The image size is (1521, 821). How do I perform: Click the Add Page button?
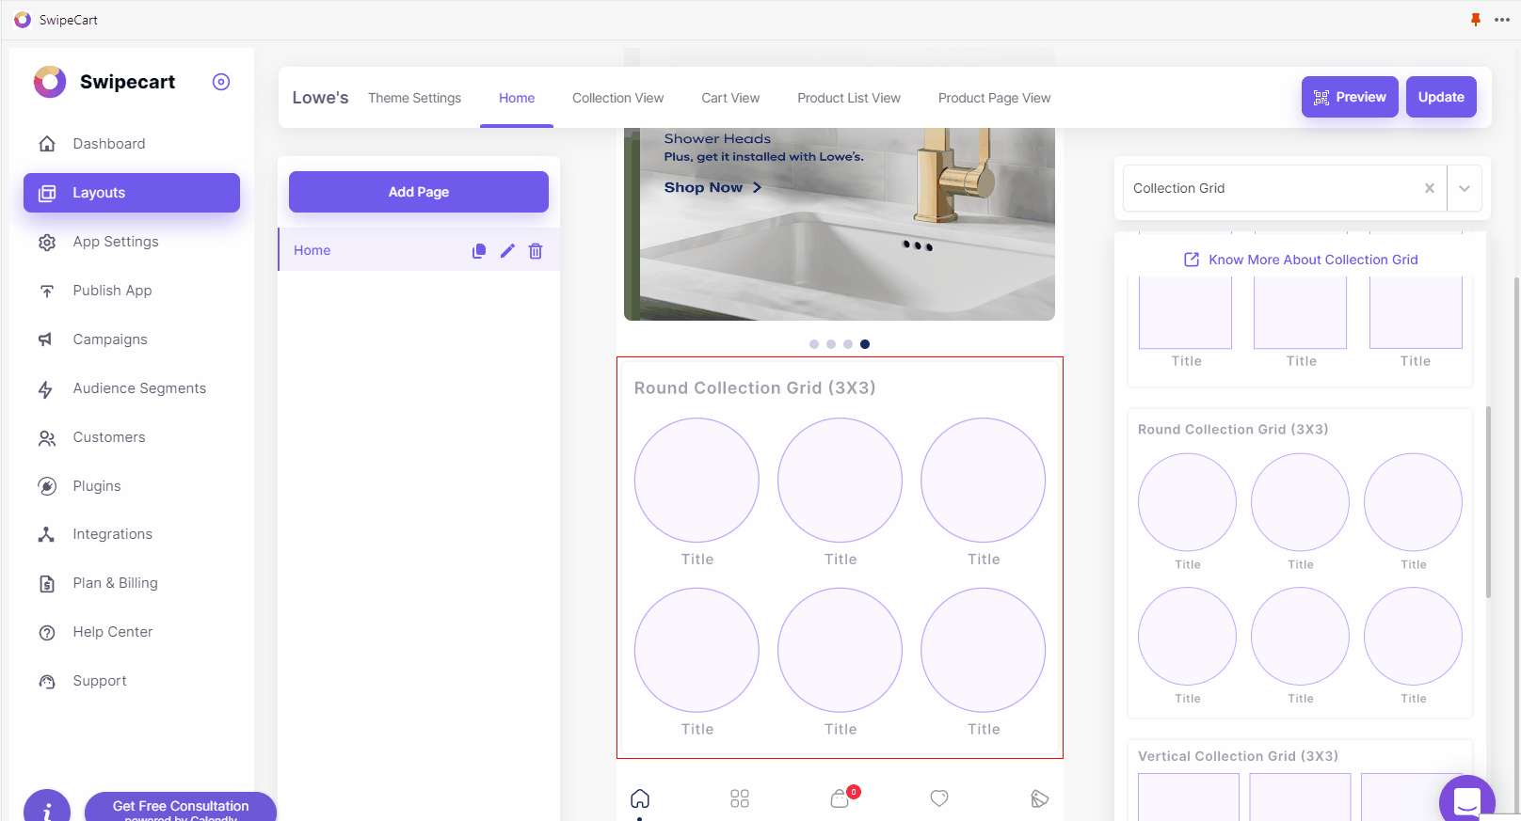point(419,192)
